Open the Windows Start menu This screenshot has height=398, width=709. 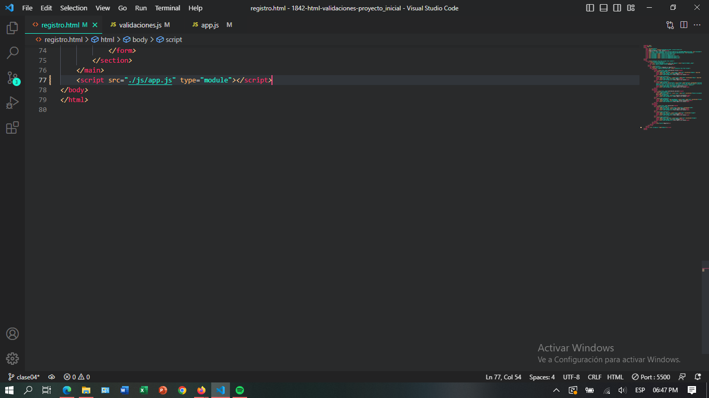pyautogui.click(x=9, y=390)
